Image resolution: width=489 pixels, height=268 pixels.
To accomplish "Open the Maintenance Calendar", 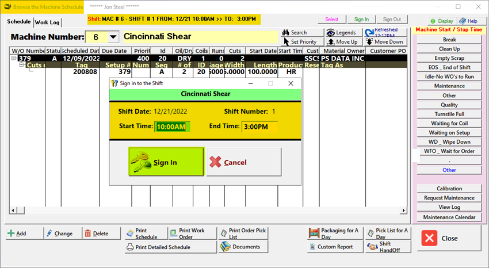I will [x=449, y=217].
